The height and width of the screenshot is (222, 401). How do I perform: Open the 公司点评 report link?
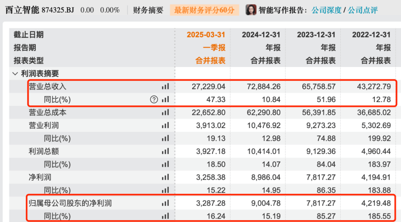coord(362,10)
